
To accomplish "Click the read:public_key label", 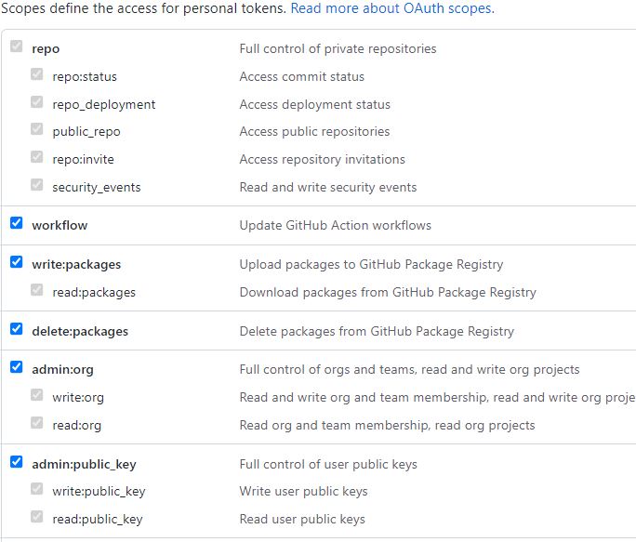I will click(x=98, y=520).
